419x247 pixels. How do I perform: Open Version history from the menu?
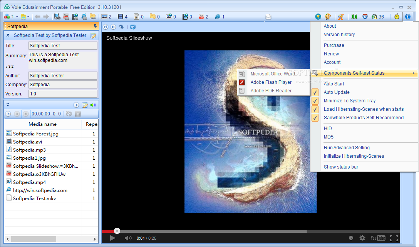click(x=339, y=35)
